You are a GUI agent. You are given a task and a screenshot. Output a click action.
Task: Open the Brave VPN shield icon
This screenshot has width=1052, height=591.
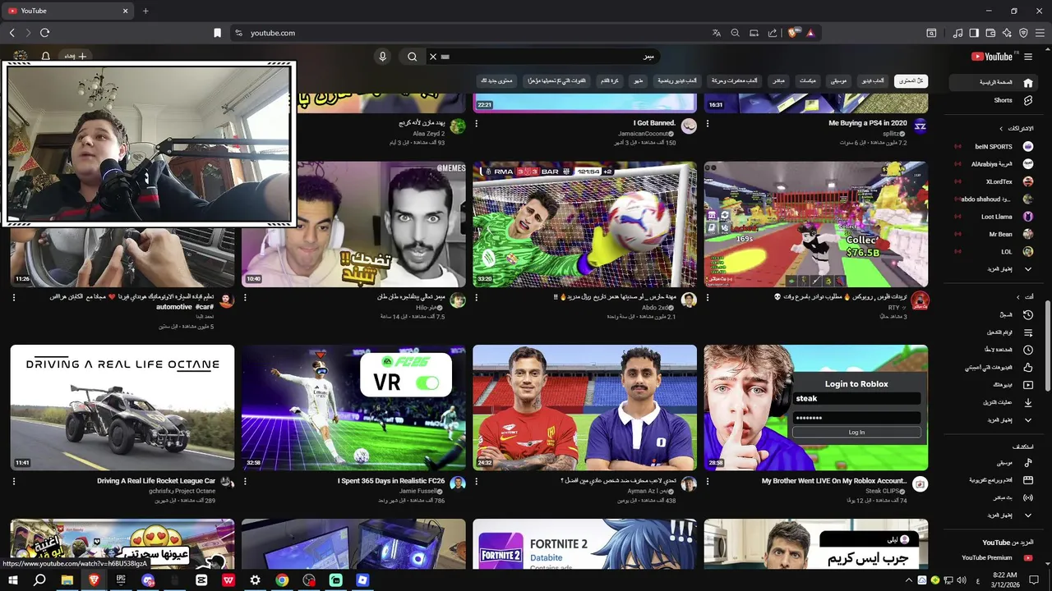click(x=1023, y=33)
